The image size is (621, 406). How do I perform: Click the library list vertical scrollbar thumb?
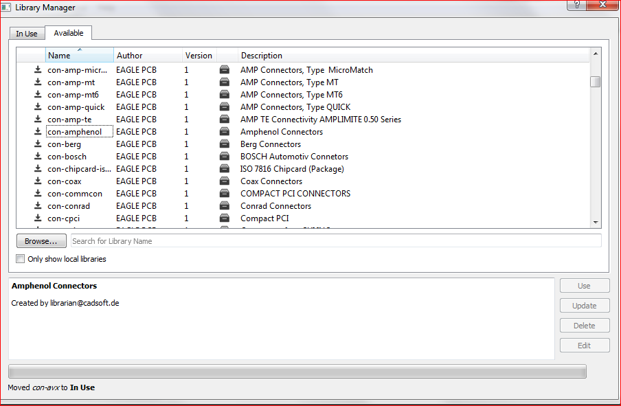click(x=595, y=82)
